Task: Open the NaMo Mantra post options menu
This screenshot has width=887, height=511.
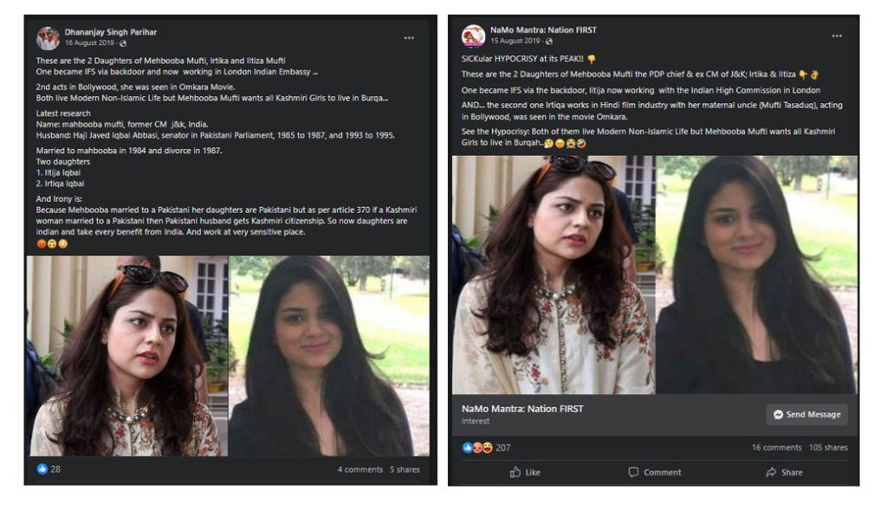Action: (x=837, y=36)
